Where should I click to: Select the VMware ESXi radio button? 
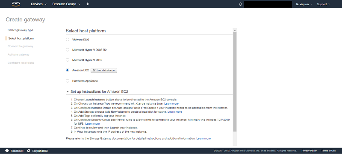(x=68, y=40)
